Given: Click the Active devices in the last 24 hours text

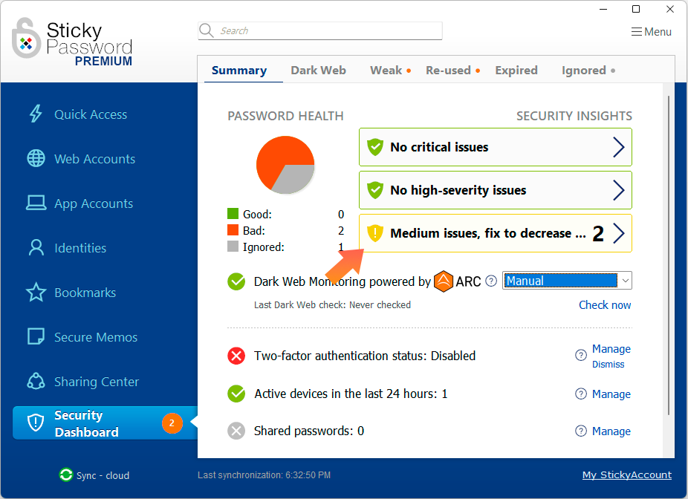Looking at the screenshot, I should (351, 394).
